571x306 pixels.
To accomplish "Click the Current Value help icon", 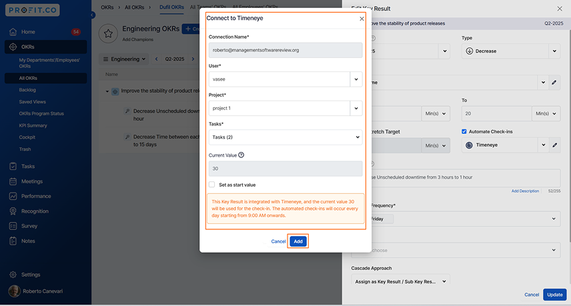I will [x=241, y=155].
